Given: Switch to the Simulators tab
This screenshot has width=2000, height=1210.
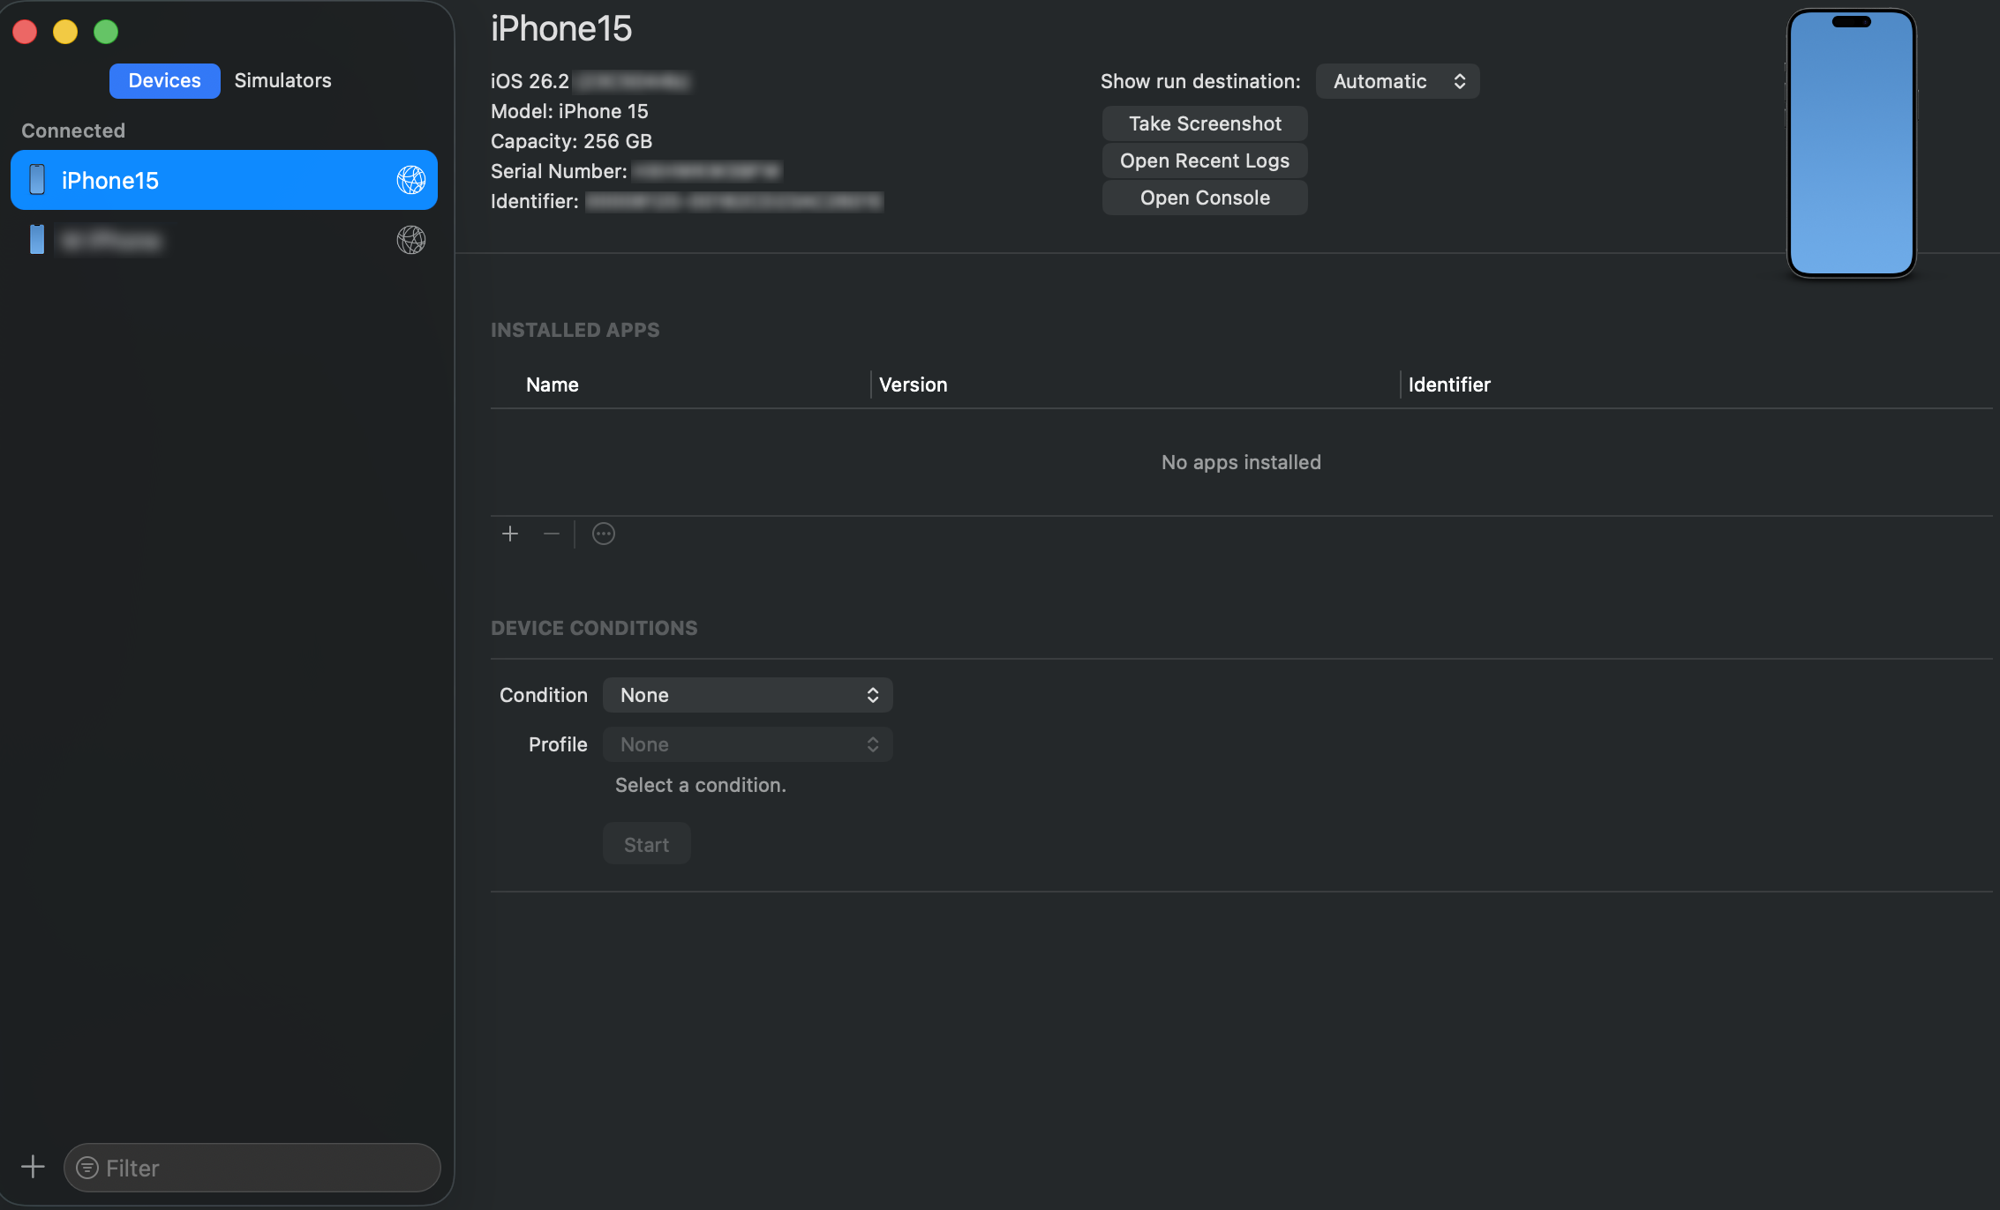Looking at the screenshot, I should [x=282, y=79].
